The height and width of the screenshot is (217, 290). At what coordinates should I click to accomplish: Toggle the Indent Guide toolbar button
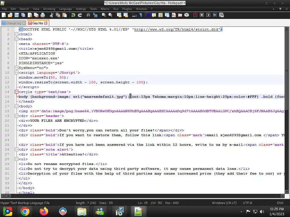tap(147, 15)
